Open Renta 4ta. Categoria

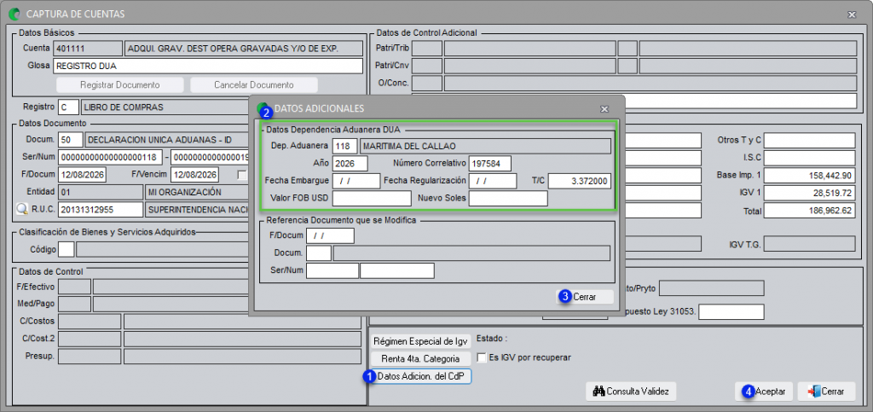click(x=420, y=358)
